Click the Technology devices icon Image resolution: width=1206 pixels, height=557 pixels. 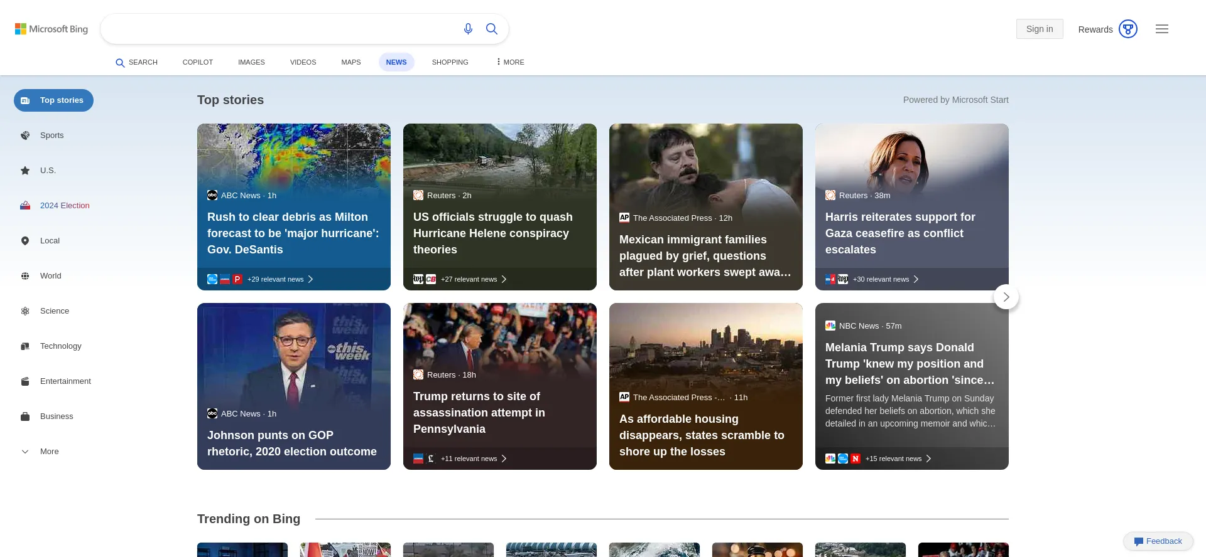25,346
